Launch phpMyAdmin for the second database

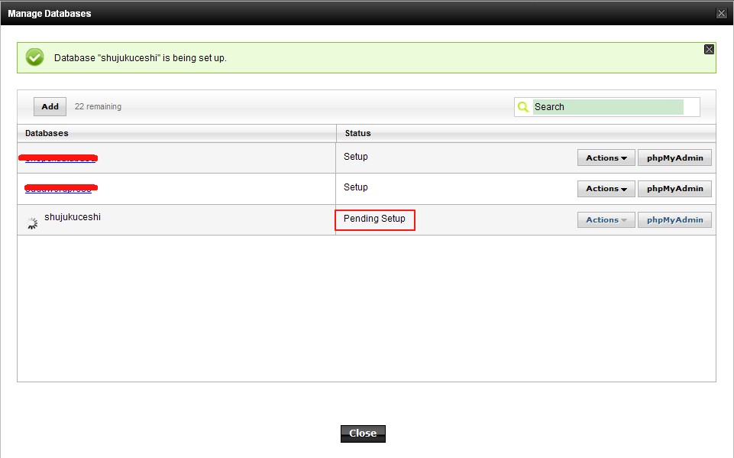pos(674,188)
